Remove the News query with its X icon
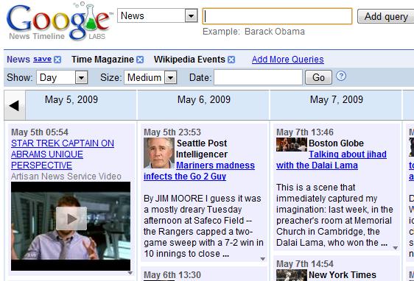Viewport: 414px width, 281px height. pyautogui.click(x=57, y=60)
